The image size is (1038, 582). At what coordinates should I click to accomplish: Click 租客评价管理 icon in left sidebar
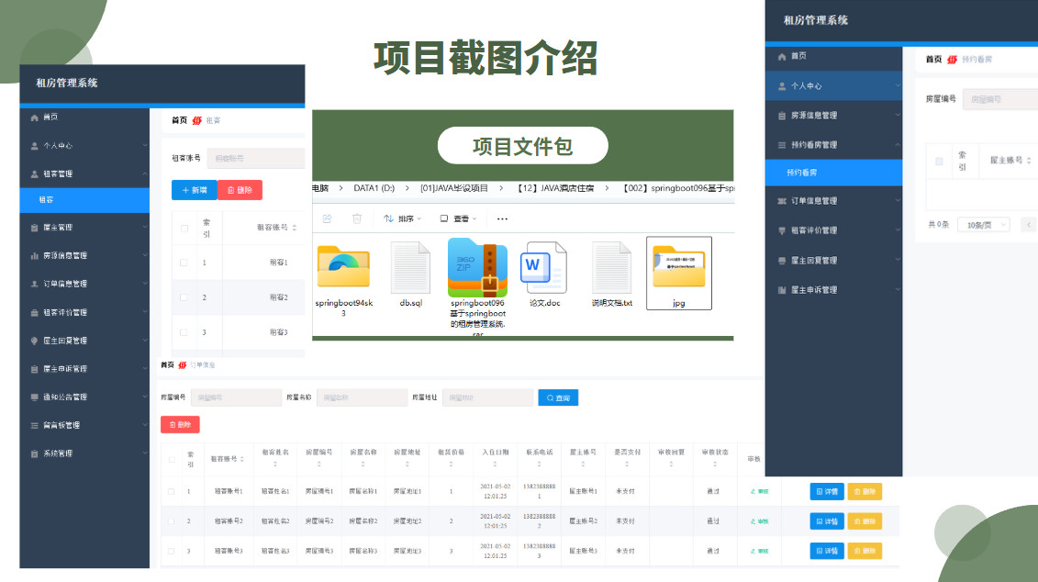click(35, 312)
